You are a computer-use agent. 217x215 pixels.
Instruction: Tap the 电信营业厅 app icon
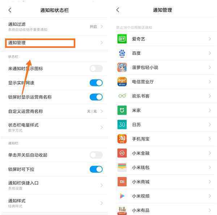click(122, 82)
